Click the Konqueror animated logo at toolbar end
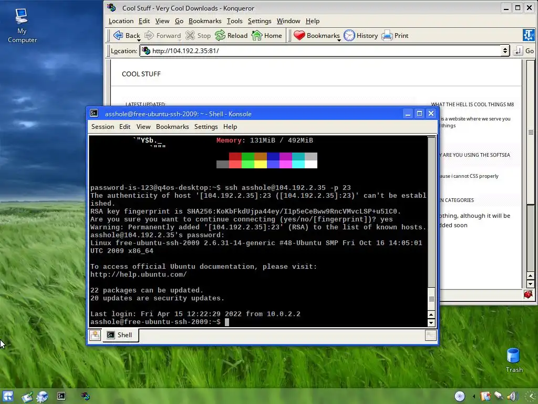Image resolution: width=538 pixels, height=404 pixels. 529,35
